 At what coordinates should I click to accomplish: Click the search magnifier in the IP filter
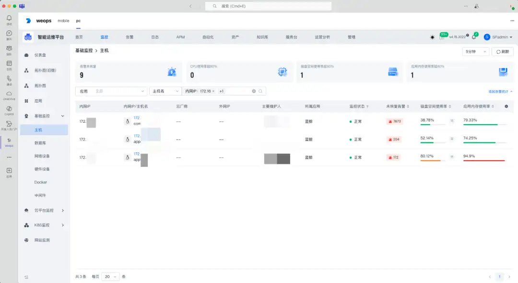(x=260, y=91)
